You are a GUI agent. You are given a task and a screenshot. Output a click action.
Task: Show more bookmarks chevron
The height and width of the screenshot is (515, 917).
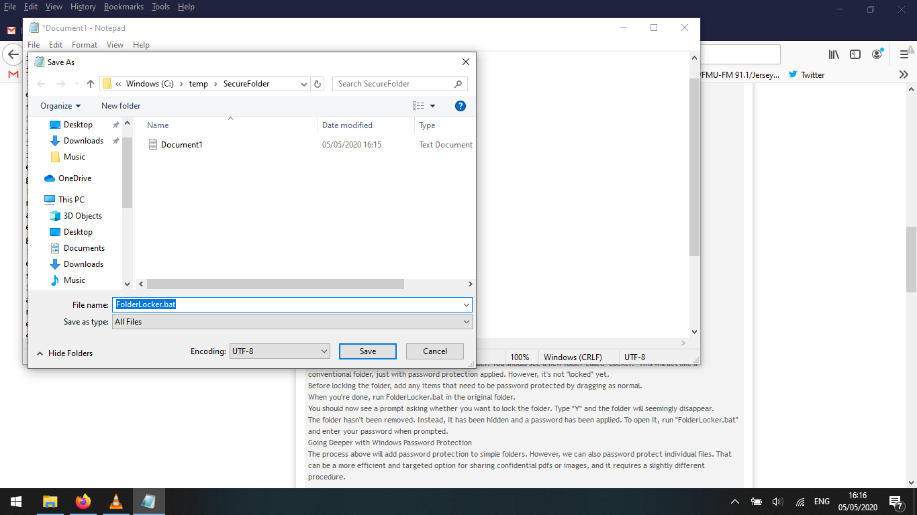tap(904, 75)
